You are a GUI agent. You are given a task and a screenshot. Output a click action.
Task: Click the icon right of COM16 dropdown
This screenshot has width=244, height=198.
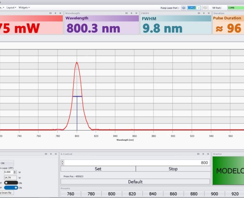coord(205,8)
